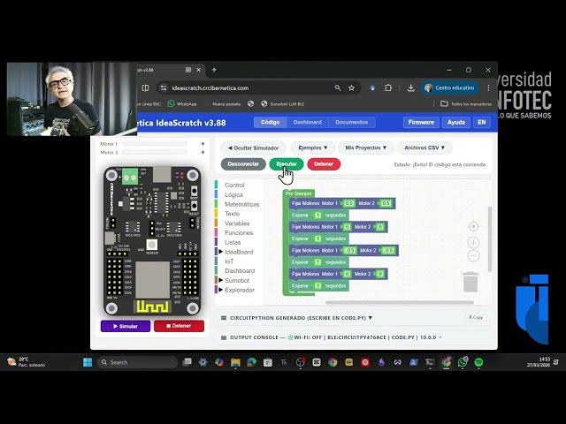Image resolution: width=566 pixels, height=424 pixels.
Task: Run the code with Ejecutar
Action: [x=287, y=164]
